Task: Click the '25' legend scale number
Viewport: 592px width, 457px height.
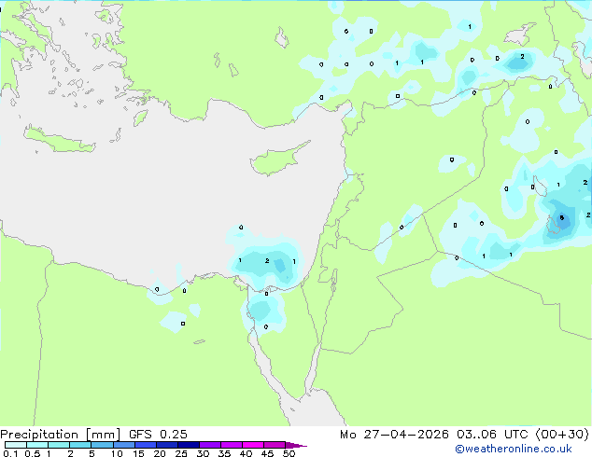Action: point(181,453)
